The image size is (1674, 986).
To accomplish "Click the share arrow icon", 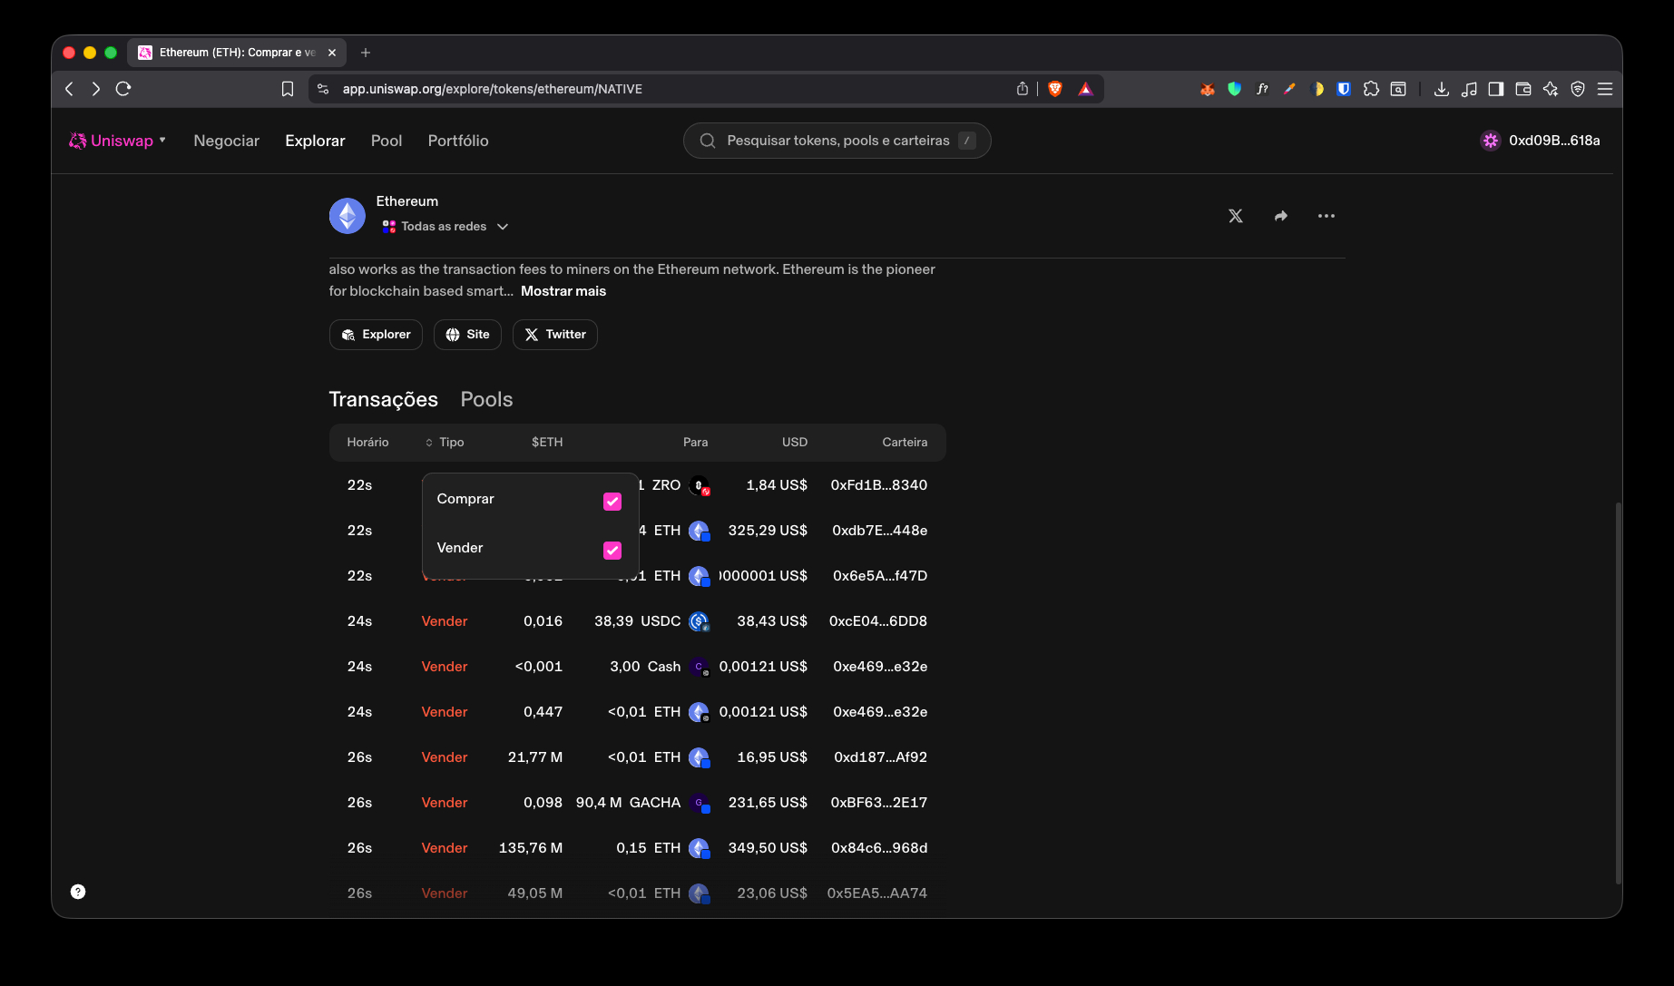I will point(1281,216).
